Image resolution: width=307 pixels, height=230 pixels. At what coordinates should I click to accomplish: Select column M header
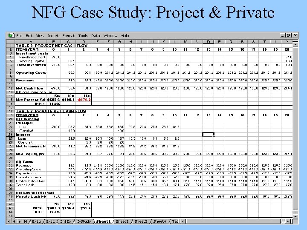[185, 42]
